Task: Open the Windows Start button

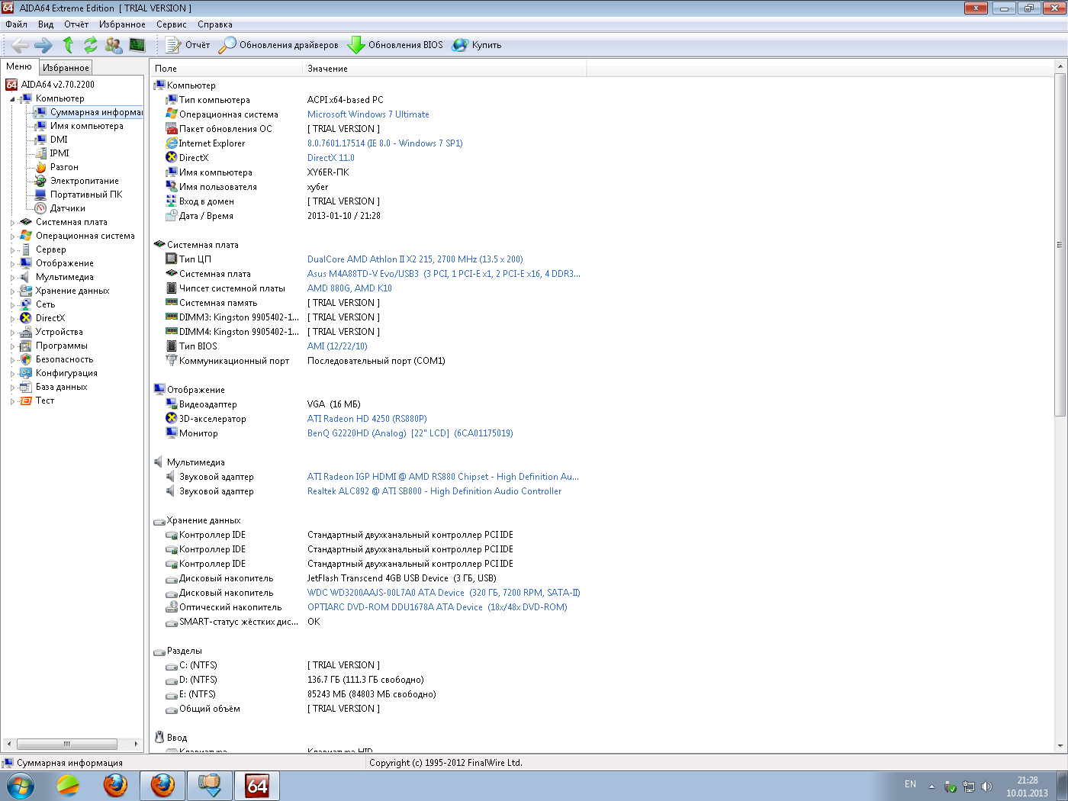Action: 21,786
